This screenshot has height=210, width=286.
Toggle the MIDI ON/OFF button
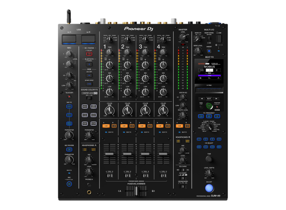(89, 75)
